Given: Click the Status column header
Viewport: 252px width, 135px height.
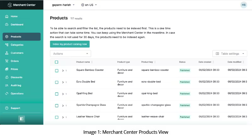Looking at the screenshot, I should 182,62.
